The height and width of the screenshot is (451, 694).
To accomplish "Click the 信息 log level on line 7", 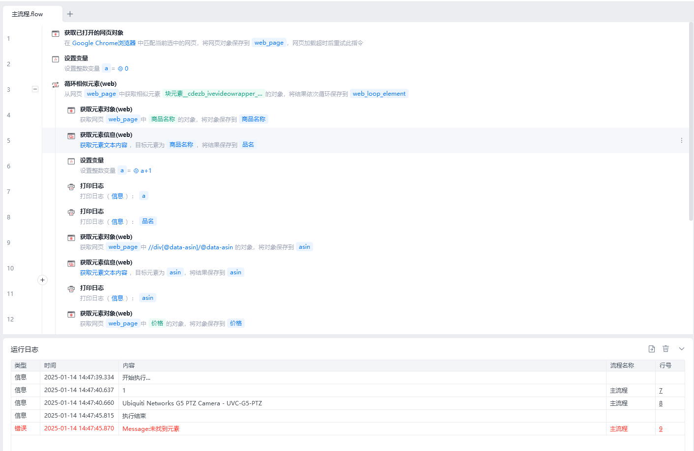I will coord(117,196).
